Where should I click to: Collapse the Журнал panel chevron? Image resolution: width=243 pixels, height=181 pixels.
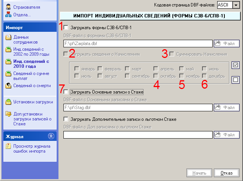pos(51,136)
